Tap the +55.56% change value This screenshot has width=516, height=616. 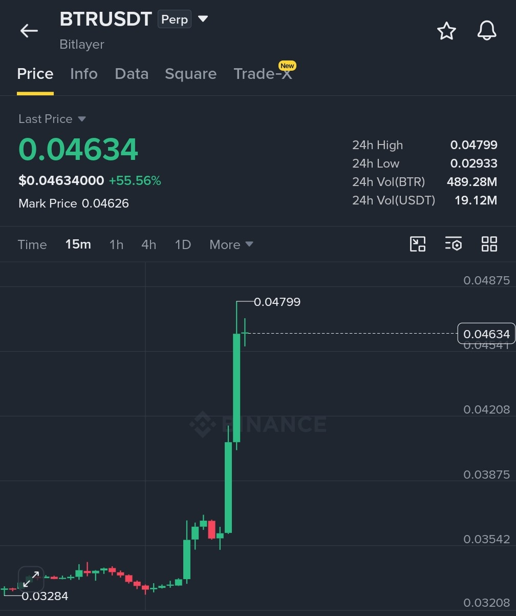coord(135,180)
